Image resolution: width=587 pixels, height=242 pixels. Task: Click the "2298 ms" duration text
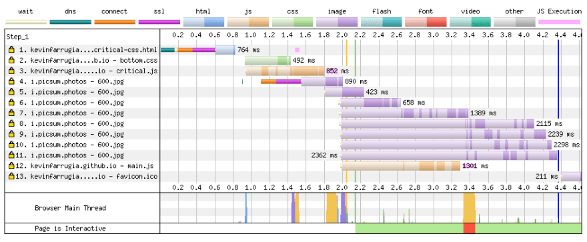[566, 145]
